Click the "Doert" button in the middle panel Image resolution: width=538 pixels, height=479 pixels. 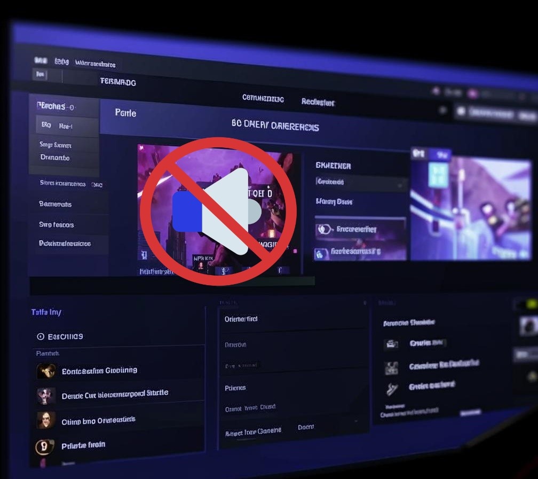(x=306, y=427)
